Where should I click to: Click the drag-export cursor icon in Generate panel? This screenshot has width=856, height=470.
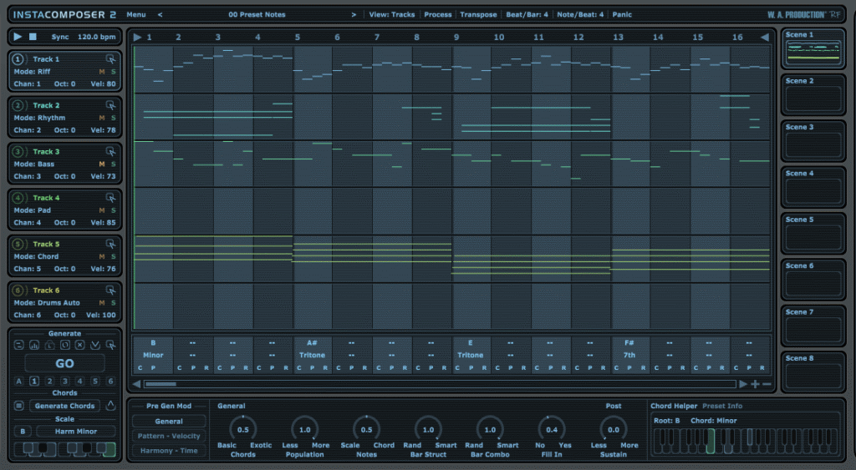[110, 345]
